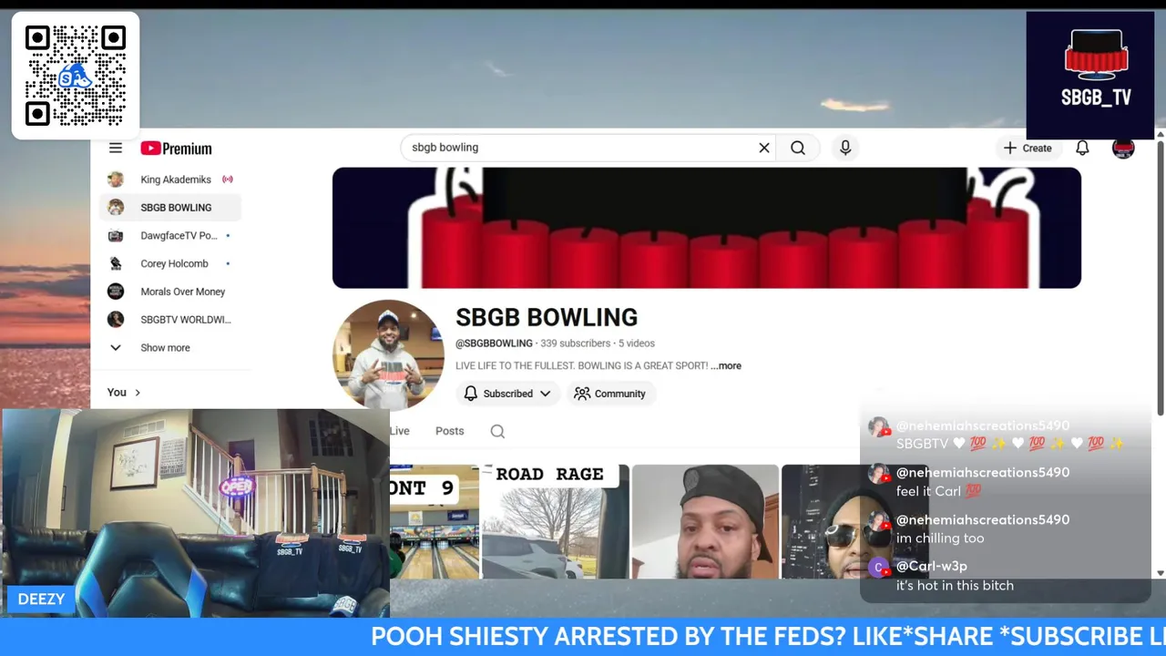This screenshot has height=656, width=1166.
Task: Click the @SBGBBOWLING handle text
Action: [494, 343]
